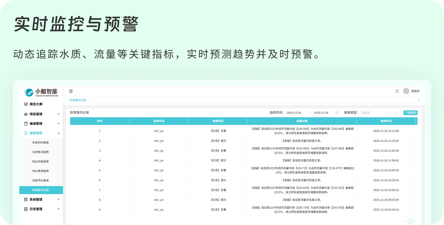Click the admin user avatar
The height and width of the screenshot is (225, 444).
[x=406, y=91]
